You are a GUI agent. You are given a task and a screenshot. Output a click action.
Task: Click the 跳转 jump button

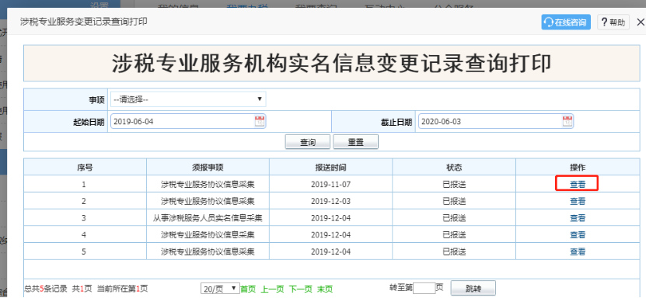(x=473, y=288)
